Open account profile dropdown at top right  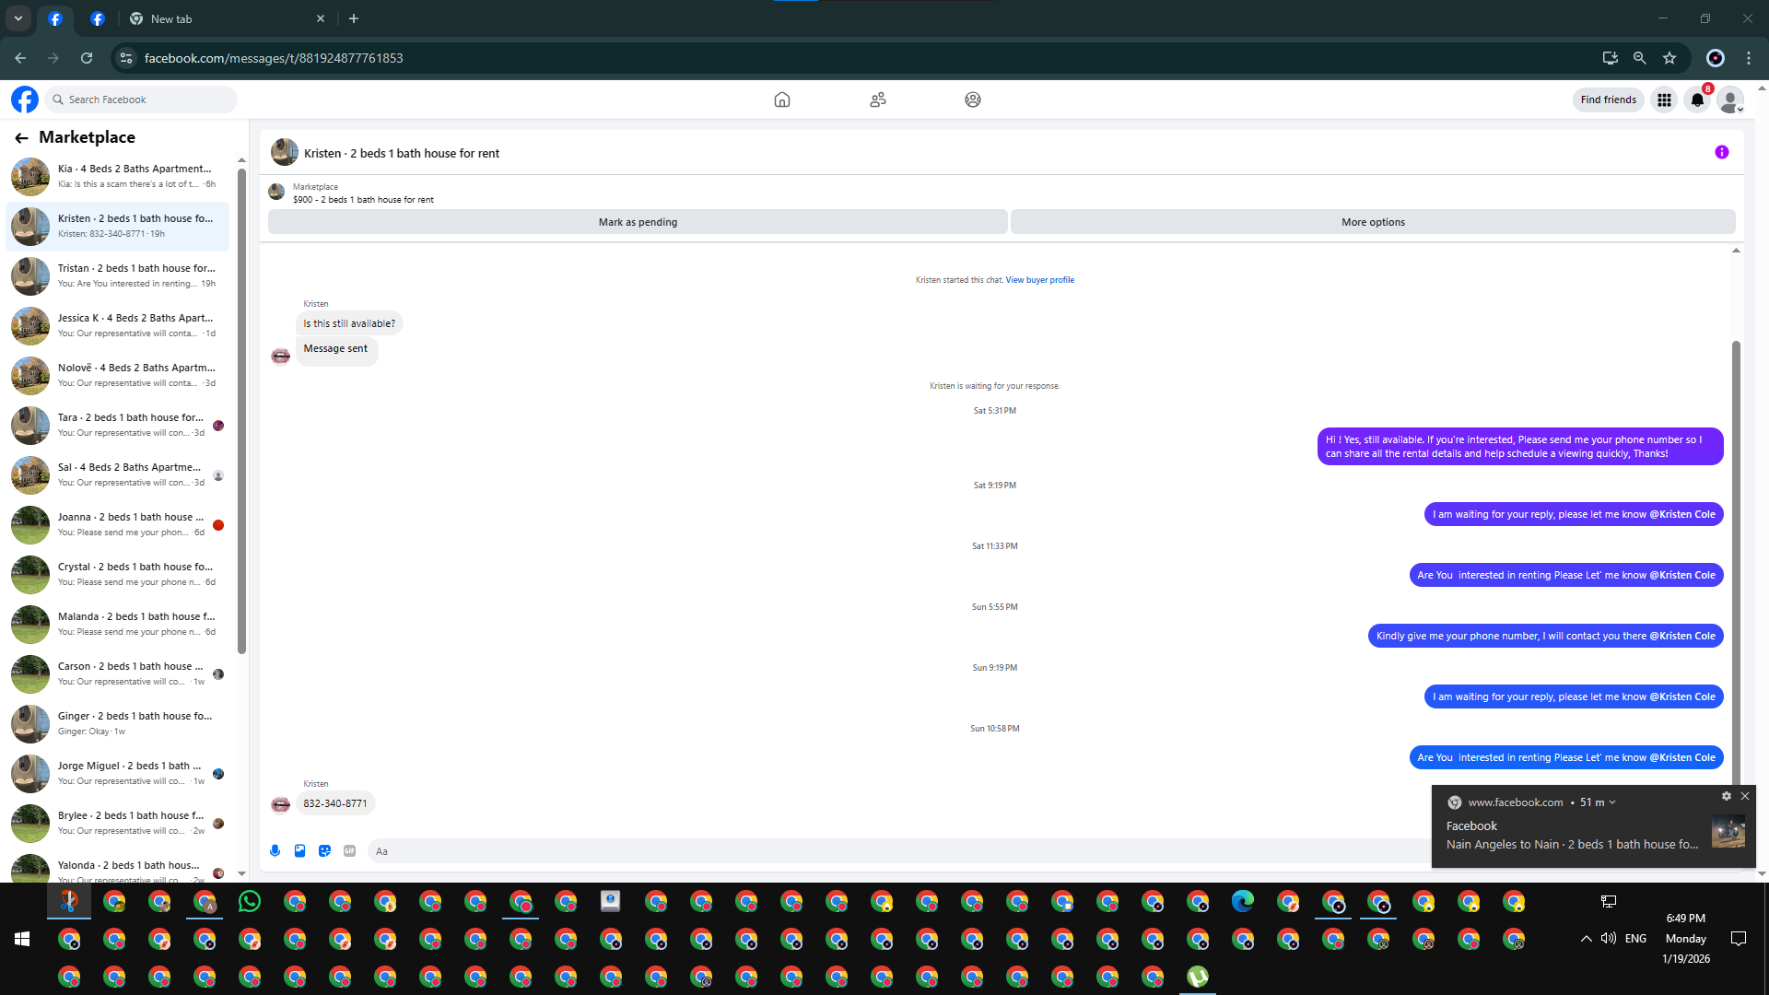point(1730,100)
